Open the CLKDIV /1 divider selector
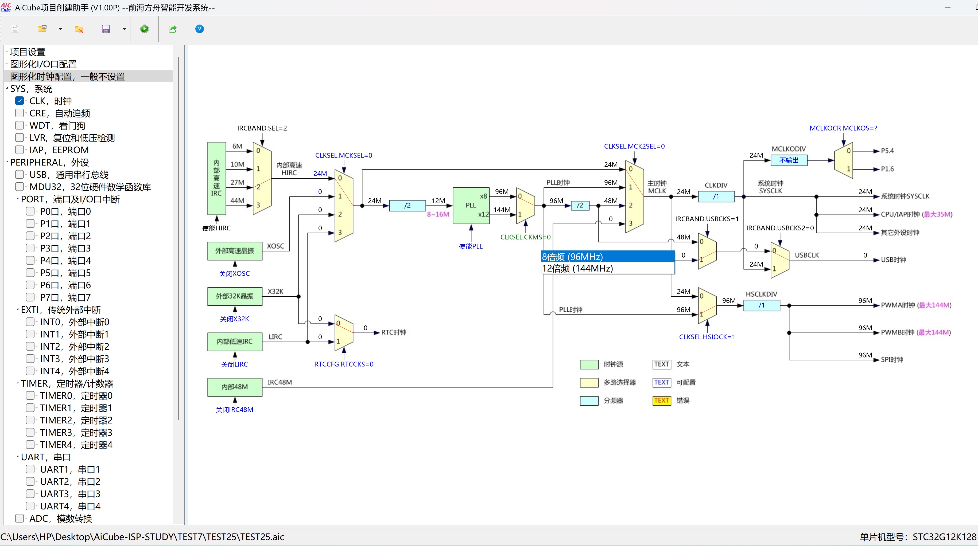 click(716, 197)
